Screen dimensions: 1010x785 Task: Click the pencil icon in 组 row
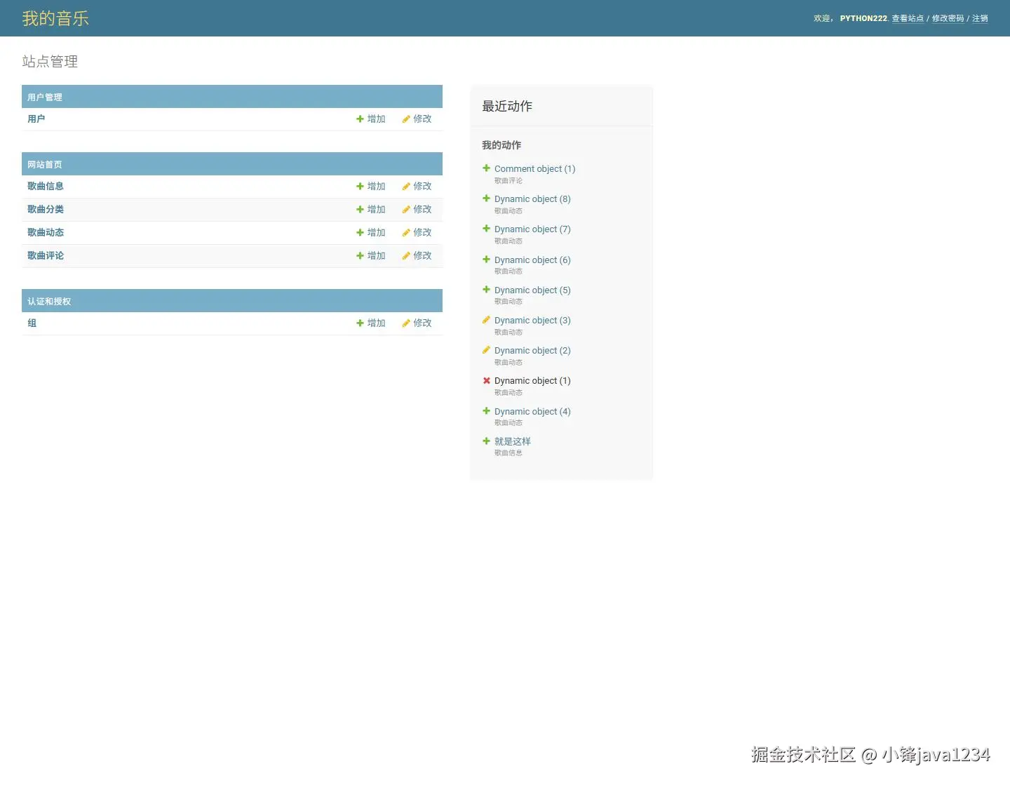point(406,323)
